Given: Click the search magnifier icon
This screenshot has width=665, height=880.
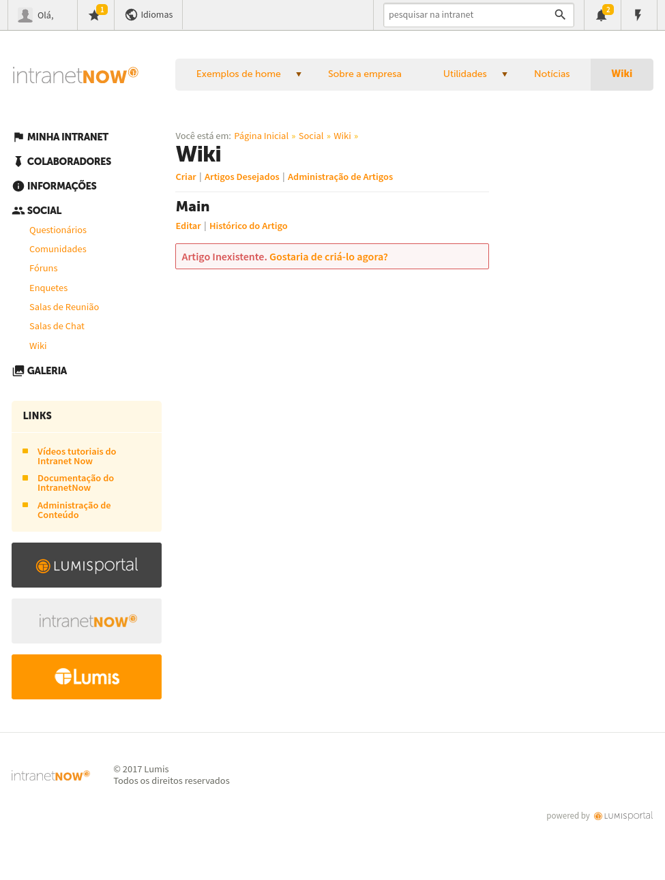Looking at the screenshot, I should coord(560,14).
